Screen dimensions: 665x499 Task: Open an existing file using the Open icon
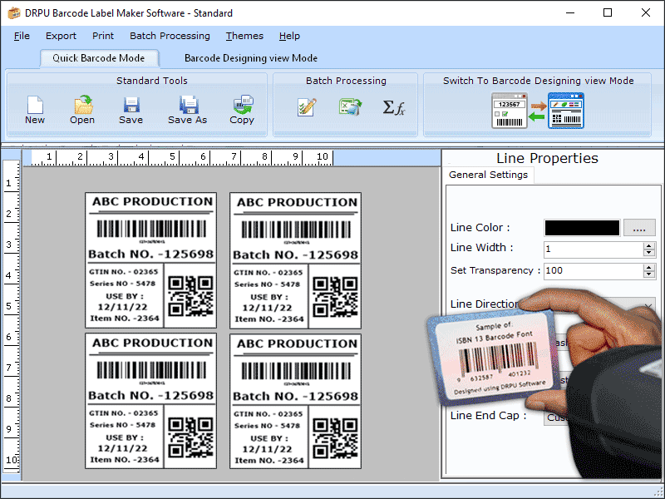pyautogui.click(x=81, y=108)
